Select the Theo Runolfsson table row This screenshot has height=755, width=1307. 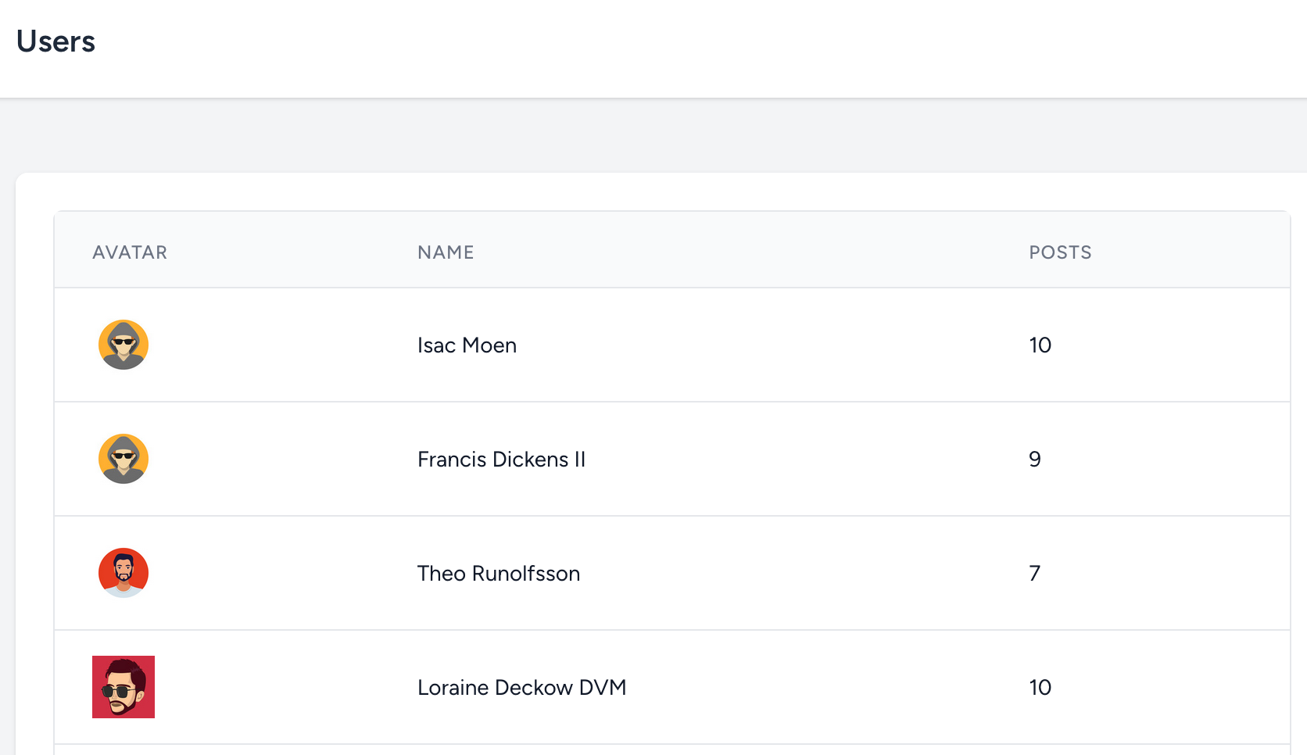point(782,574)
